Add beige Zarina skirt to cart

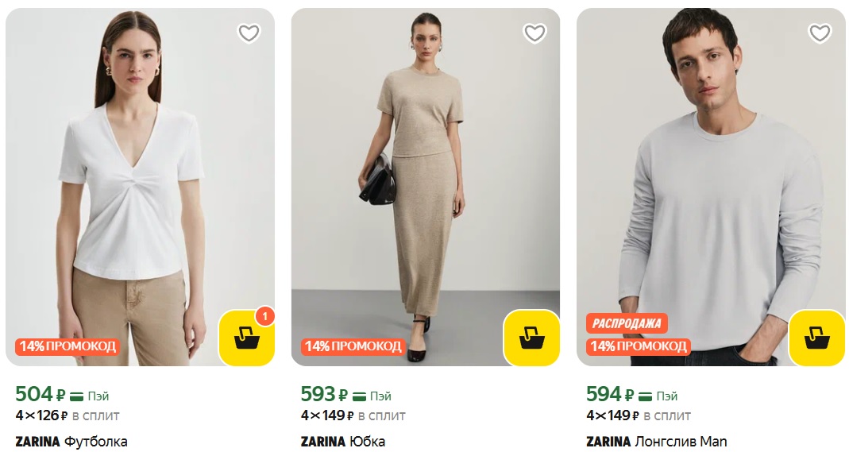coord(532,338)
